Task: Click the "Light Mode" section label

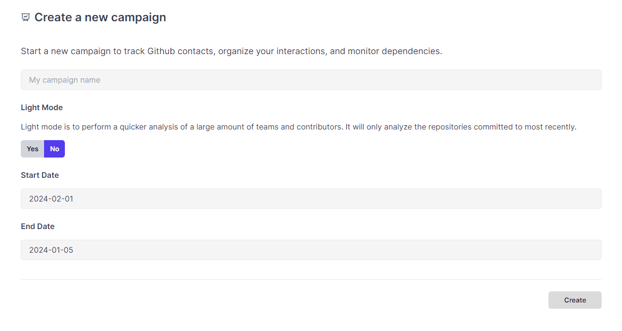Action: click(42, 107)
